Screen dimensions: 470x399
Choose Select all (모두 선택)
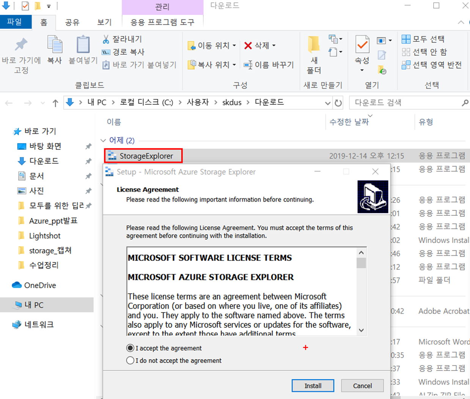(x=423, y=39)
